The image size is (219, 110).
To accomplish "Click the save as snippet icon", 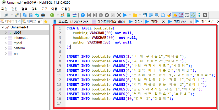I will (151, 15).
